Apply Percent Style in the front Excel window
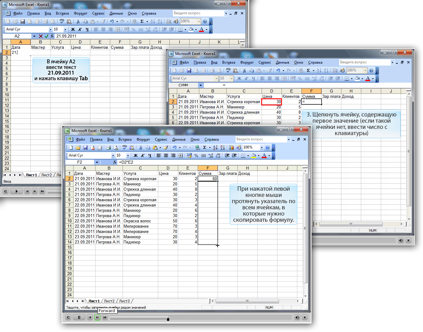Image resolution: width=423 pixels, height=332 pixels. [196, 156]
